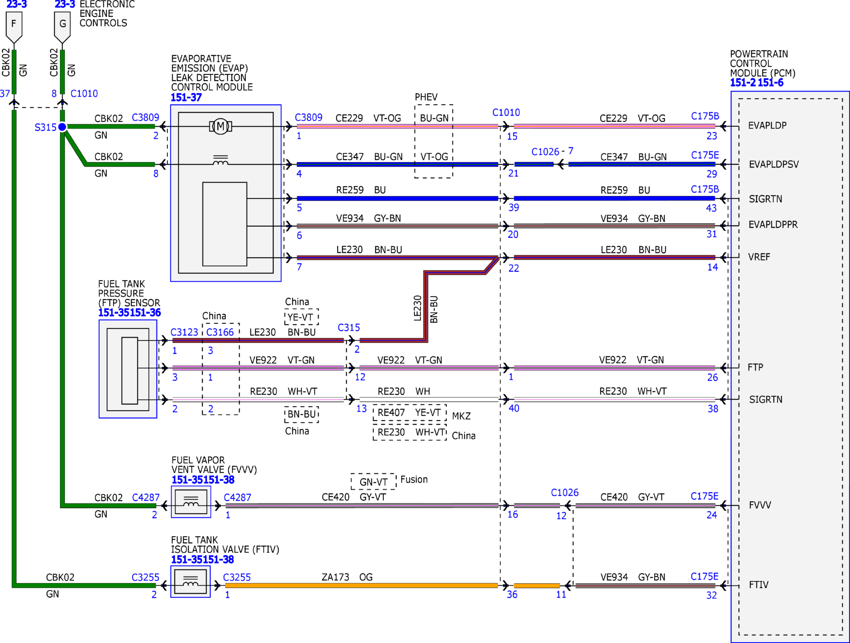
Task: Click the FUEL TANK ISOLATION VALVE (FTIV) title
Action: (x=225, y=544)
